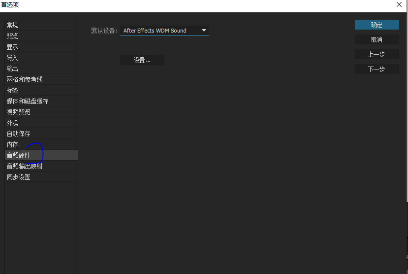The height and width of the screenshot is (274, 408).
Task: Confirm with the 确定 button
Action: (377, 25)
